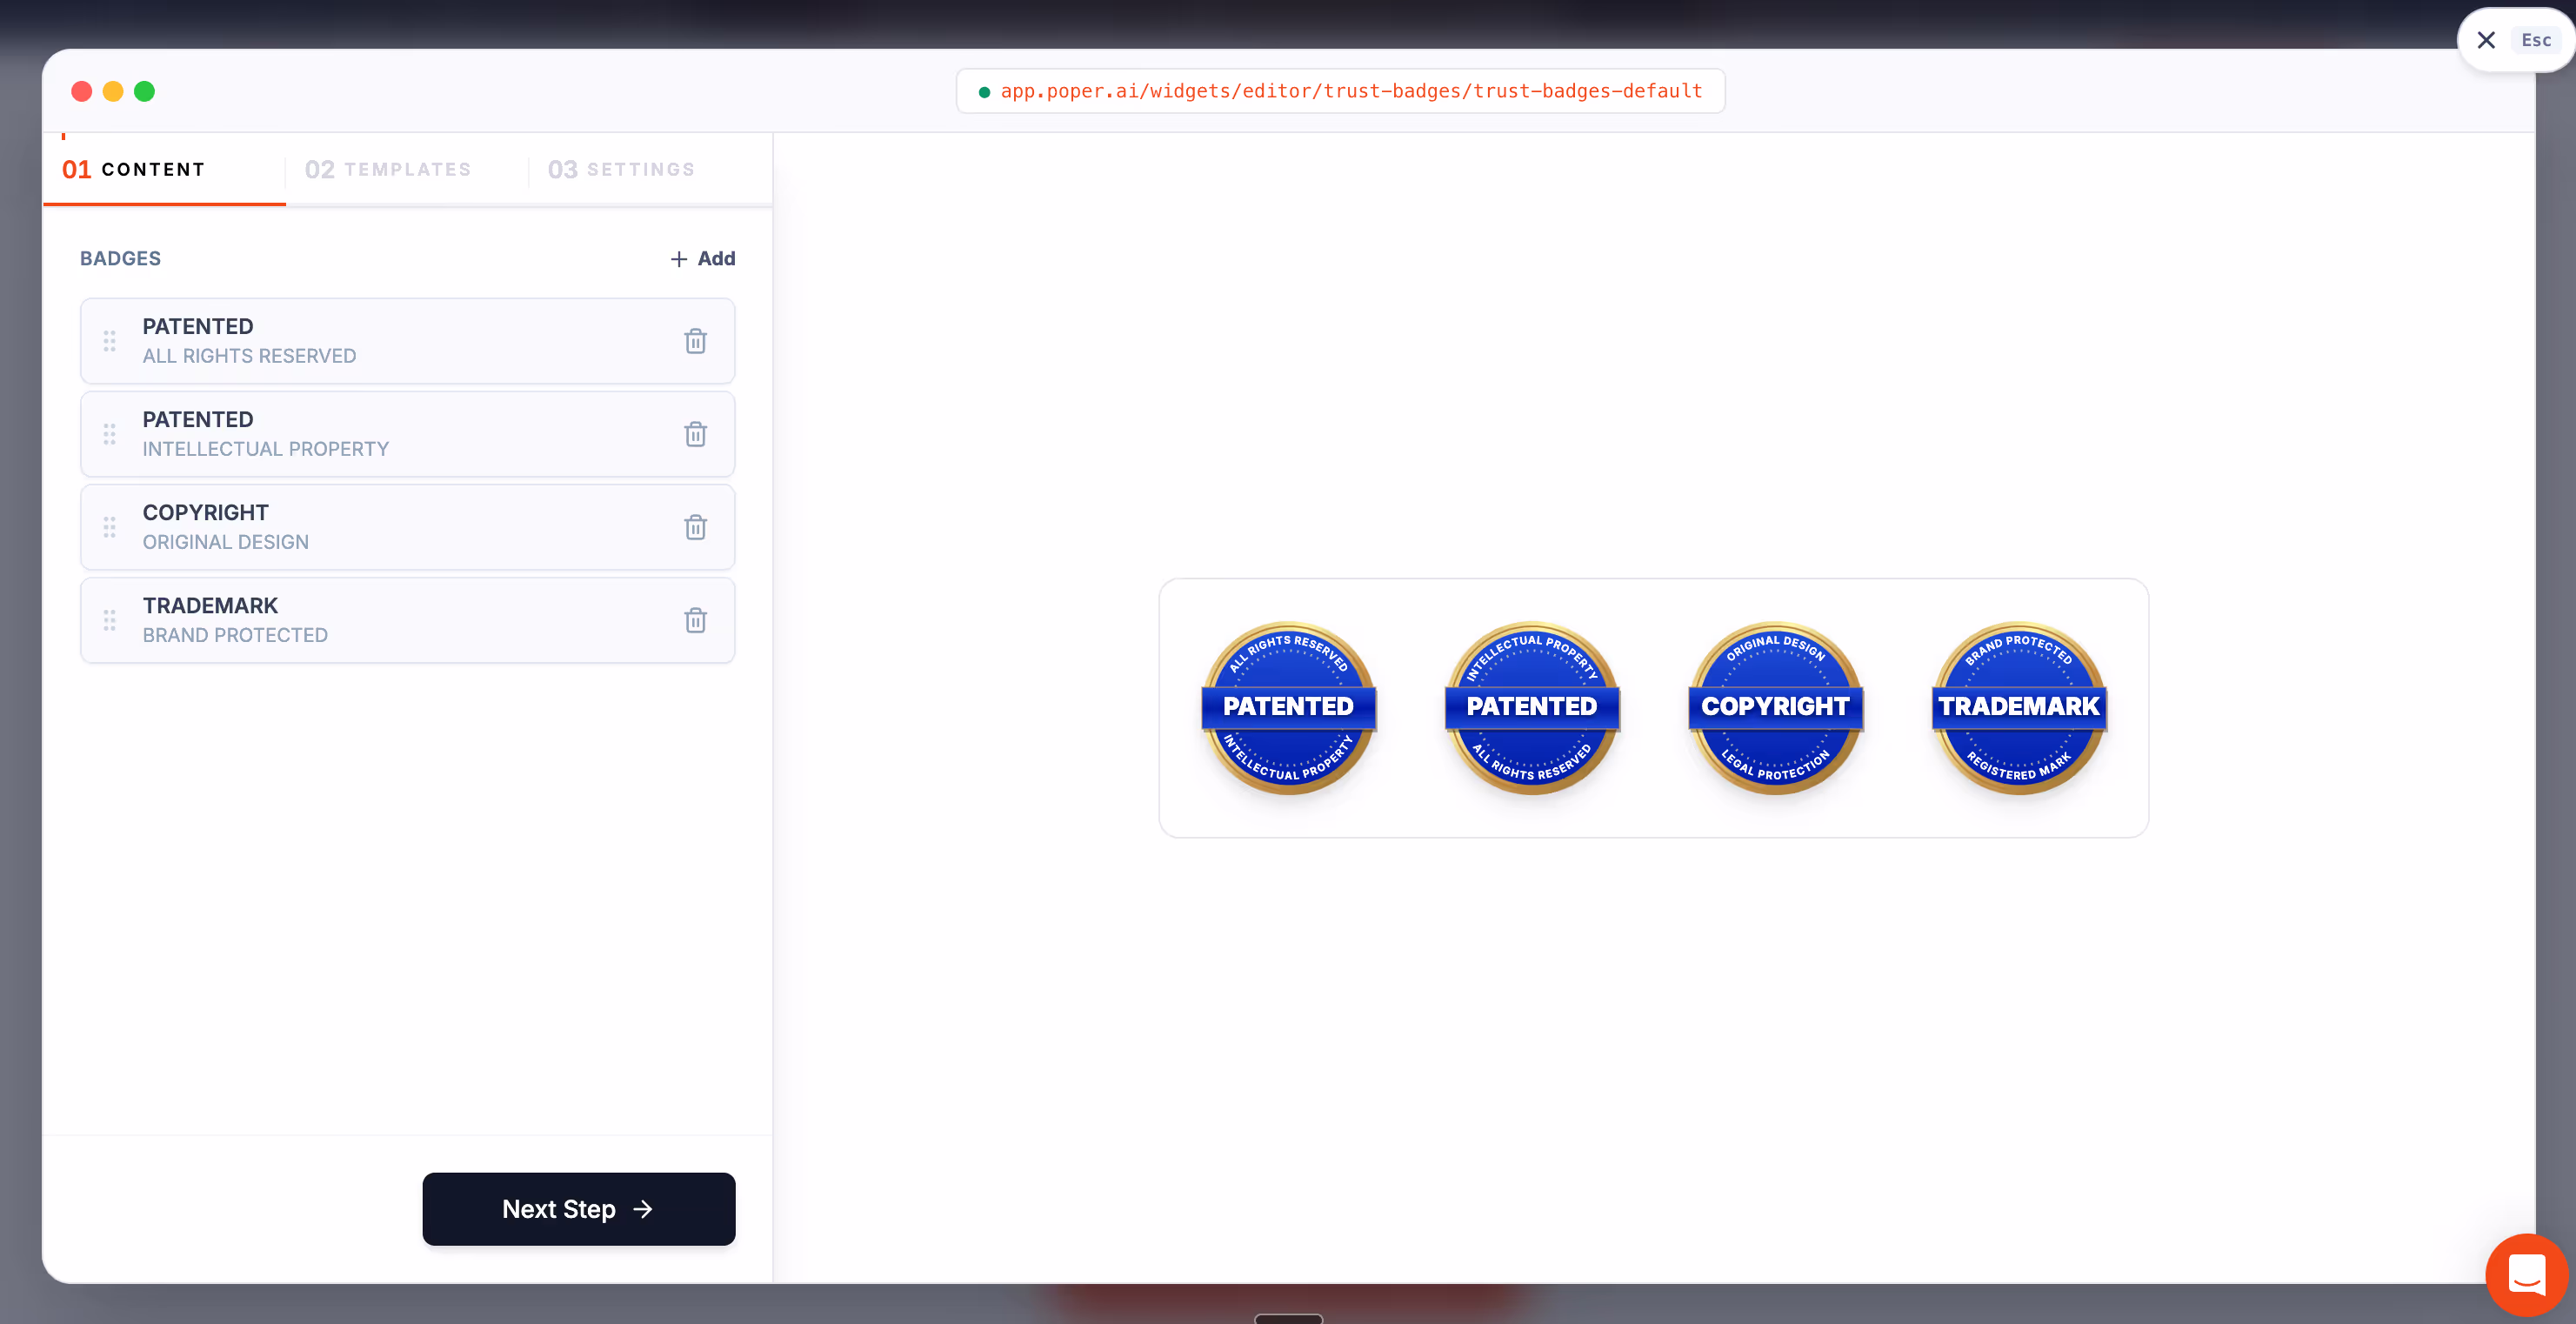The image size is (2576, 1324).
Task: Click the BADGES section heading
Action: pyautogui.click(x=120, y=259)
